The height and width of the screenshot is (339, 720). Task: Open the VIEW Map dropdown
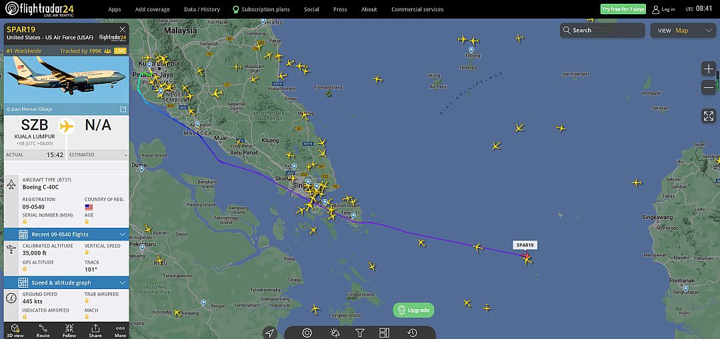coord(683,30)
